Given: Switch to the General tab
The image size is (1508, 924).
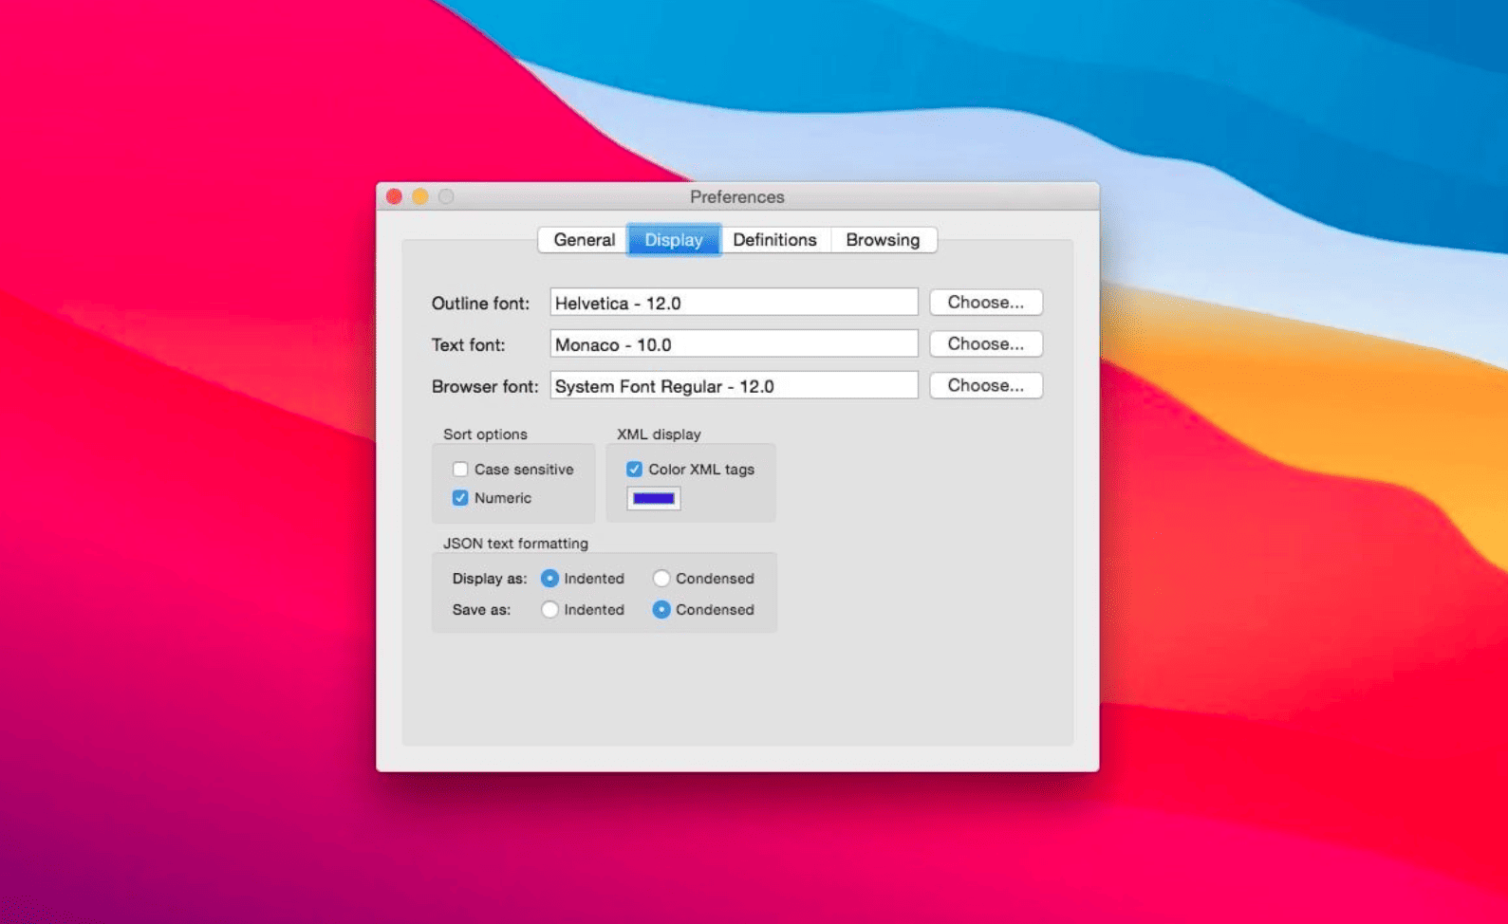Looking at the screenshot, I should coord(584,240).
